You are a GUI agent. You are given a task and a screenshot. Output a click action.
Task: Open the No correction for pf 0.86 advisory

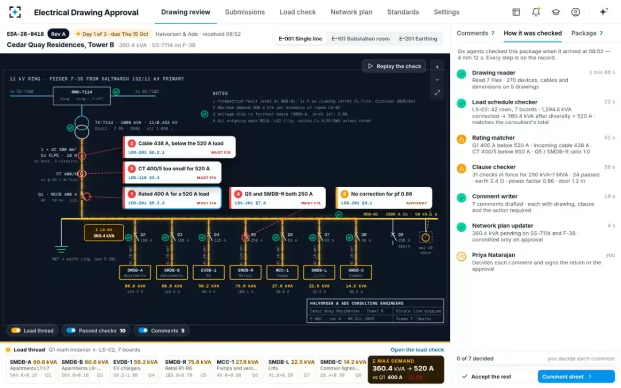click(x=384, y=198)
